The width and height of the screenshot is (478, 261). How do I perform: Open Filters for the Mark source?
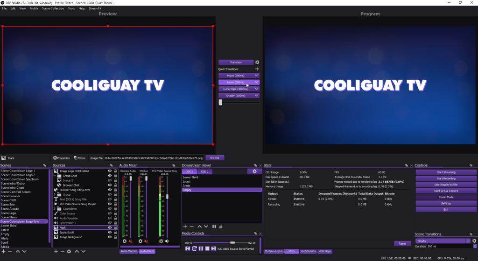coord(79,158)
